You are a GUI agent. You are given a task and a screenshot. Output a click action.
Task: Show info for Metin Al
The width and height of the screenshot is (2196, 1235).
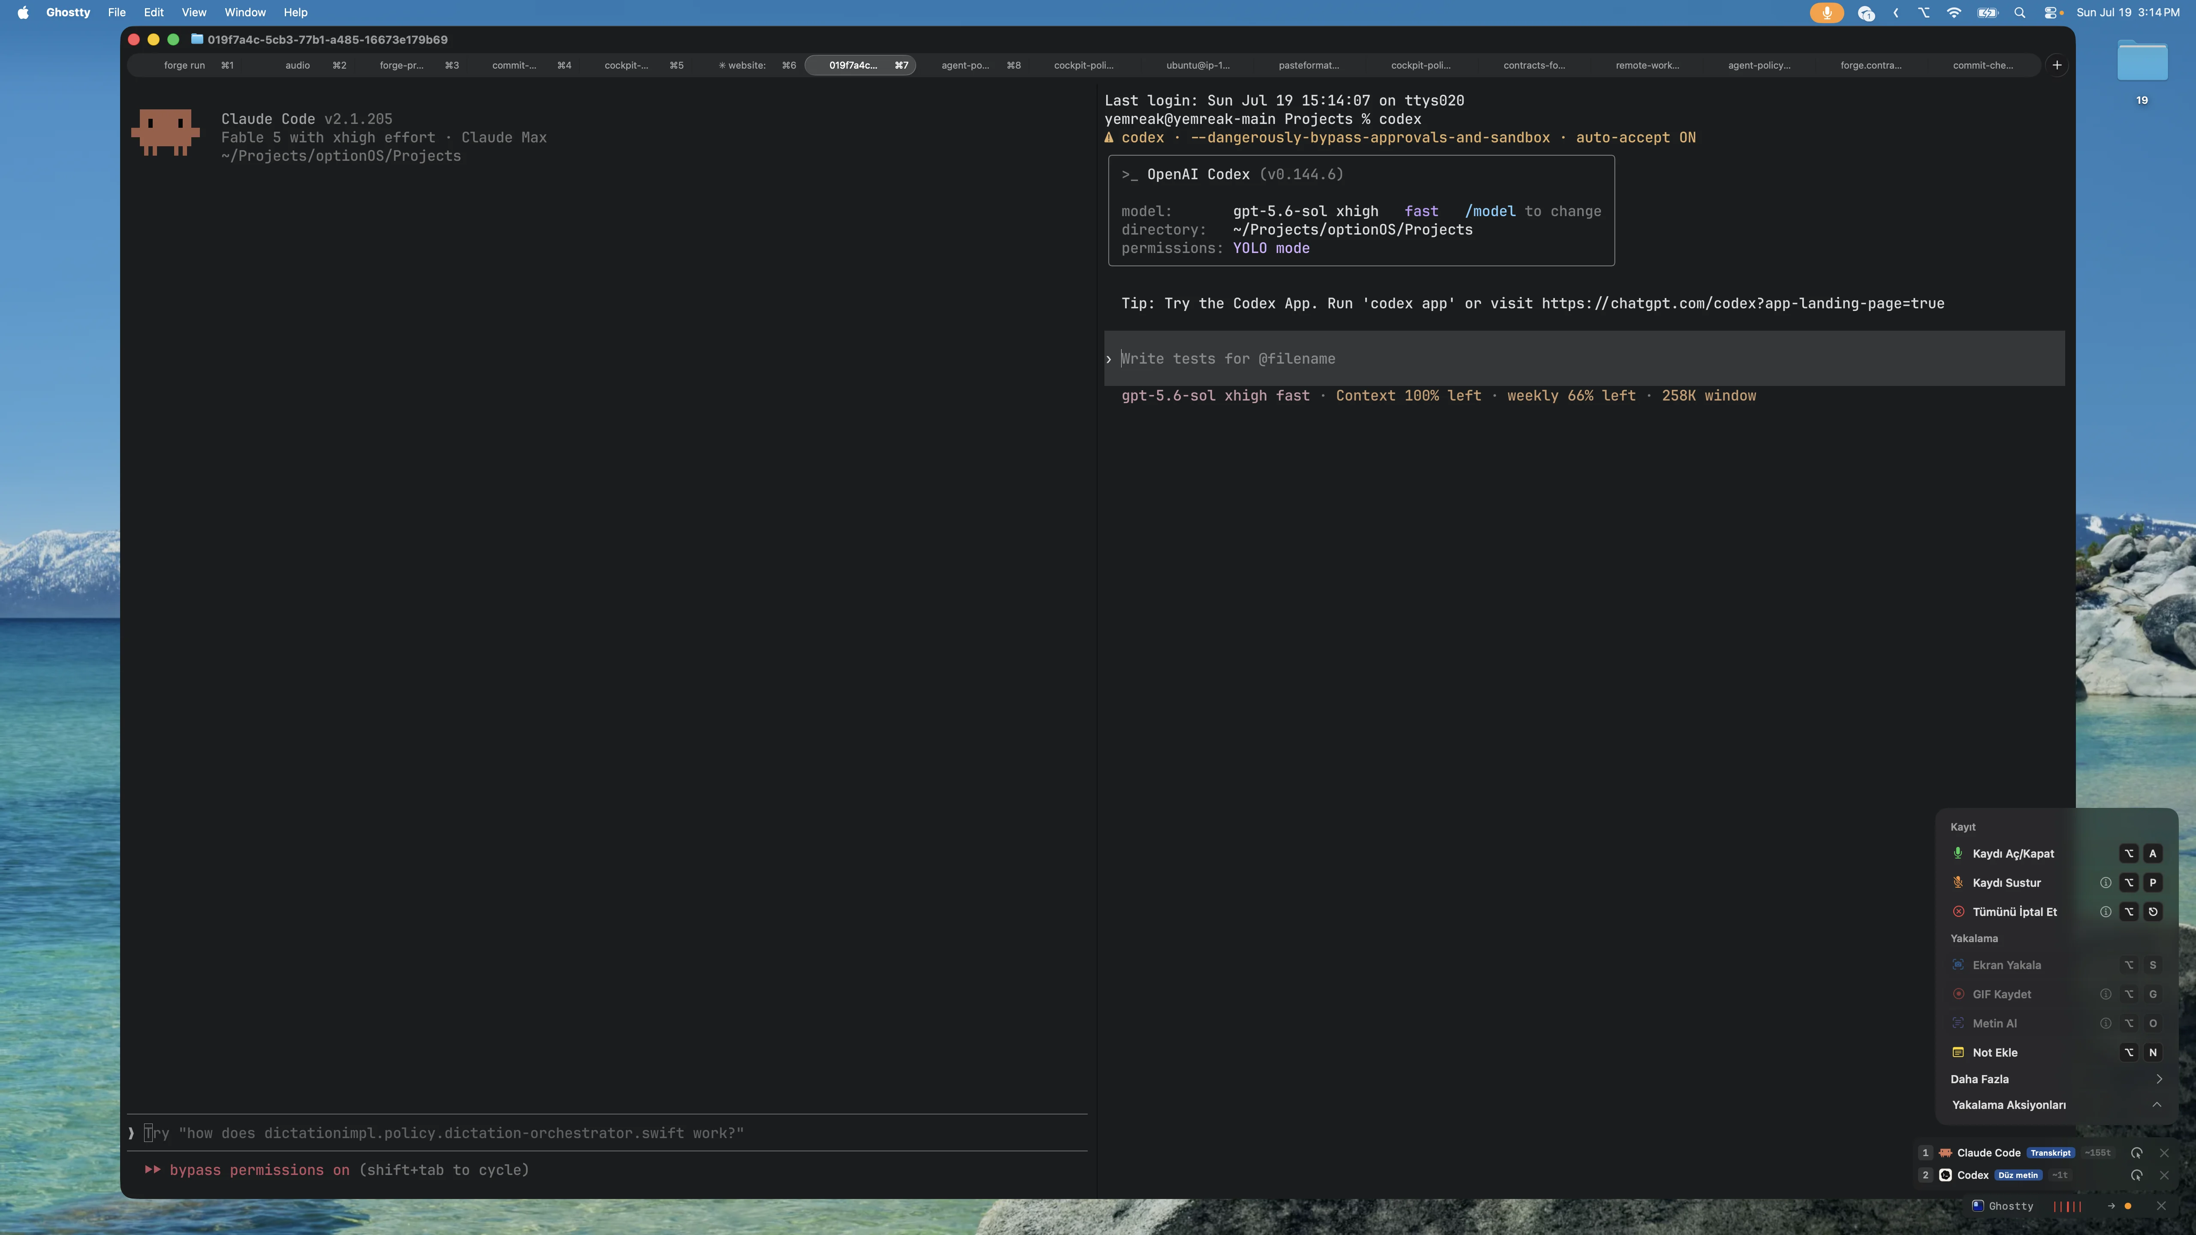point(2106,1023)
